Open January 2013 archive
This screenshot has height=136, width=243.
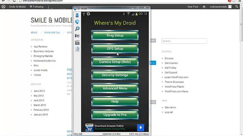[41, 114]
